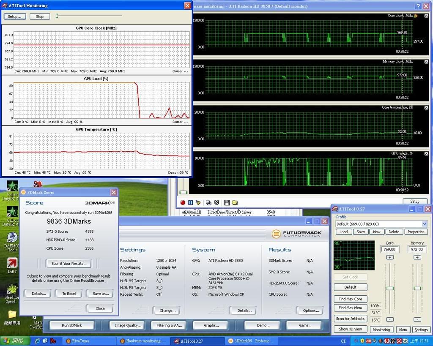This screenshot has height=346, width=433.
Task: Switch to ATITool 0.27 taskbar item
Action: click(197, 341)
